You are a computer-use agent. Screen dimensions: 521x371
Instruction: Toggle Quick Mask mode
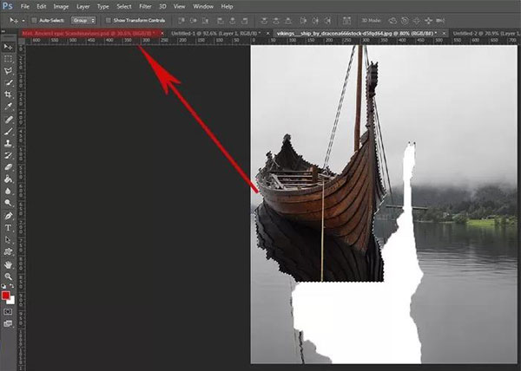(x=8, y=312)
